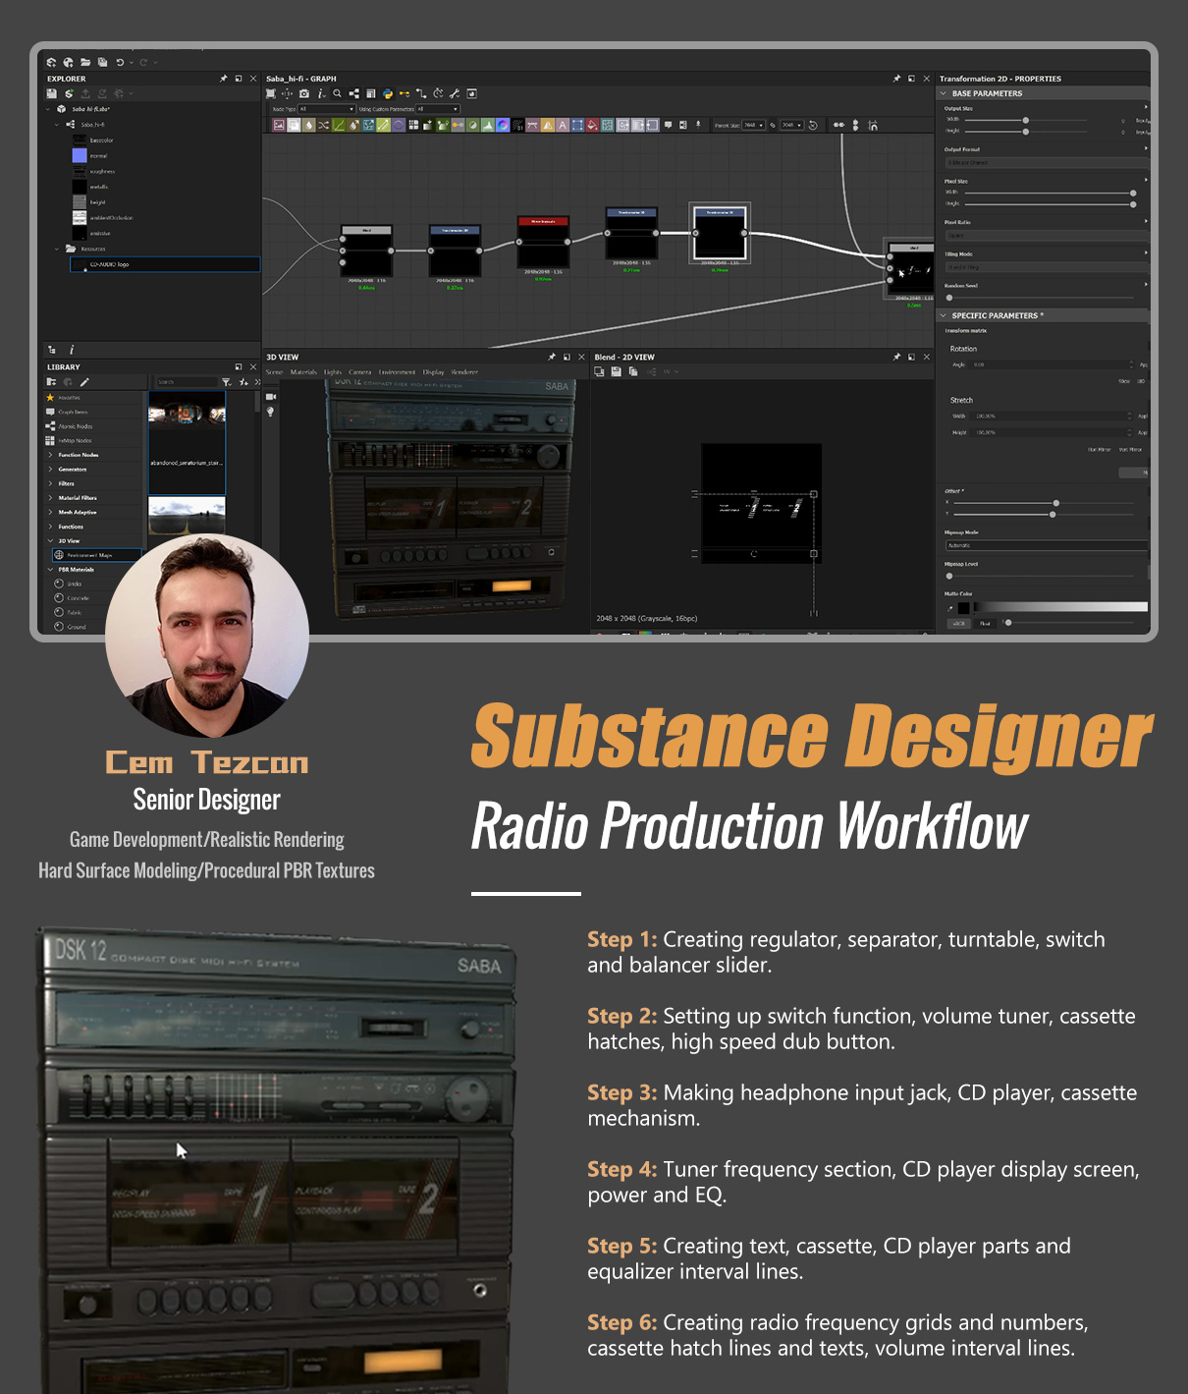
Task: Open the Node Type dropdown
Action: pos(327,109)
